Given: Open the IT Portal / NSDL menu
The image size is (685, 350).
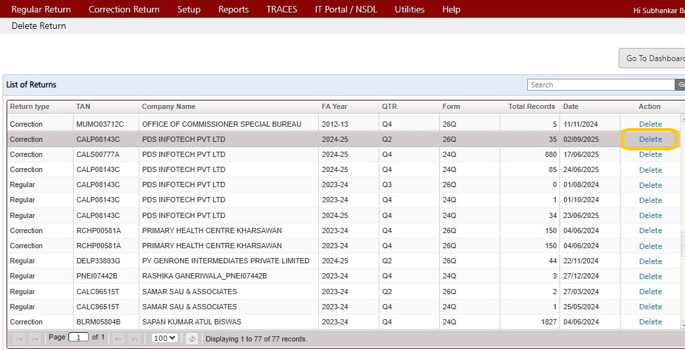Looking at the screenshot, I should pos(346,9).
